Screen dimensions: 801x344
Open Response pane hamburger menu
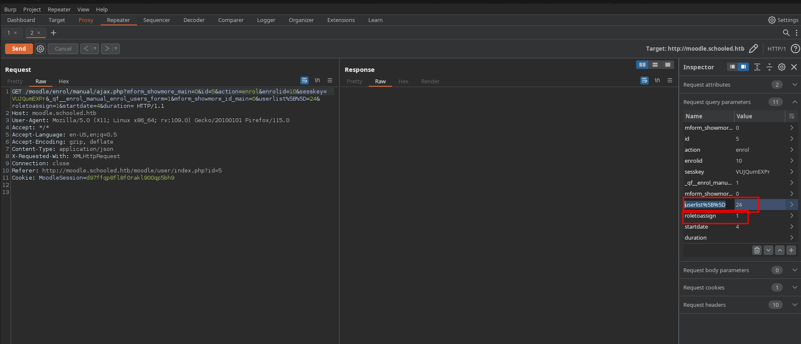point(670,80)
